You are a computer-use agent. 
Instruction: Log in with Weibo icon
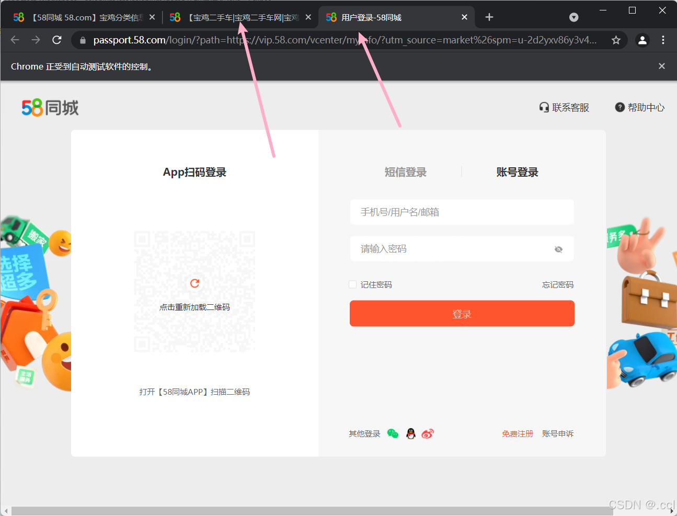pos(428,433)
